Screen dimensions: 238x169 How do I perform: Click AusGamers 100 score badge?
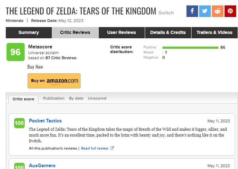coord(19,166)
